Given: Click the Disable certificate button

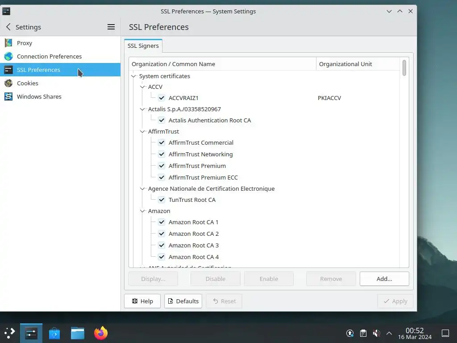Looking at the screenshot, I should [x=216, y=279].
